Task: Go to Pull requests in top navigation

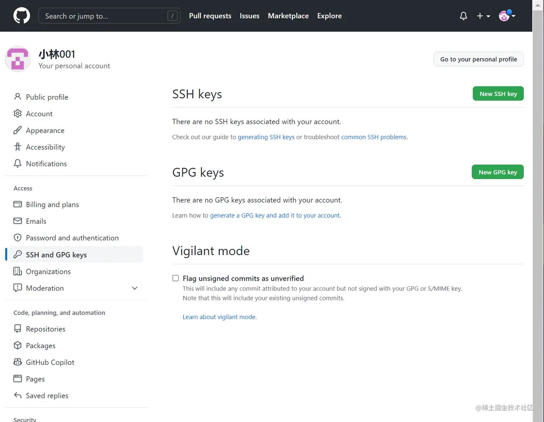Action: (210, 16)
